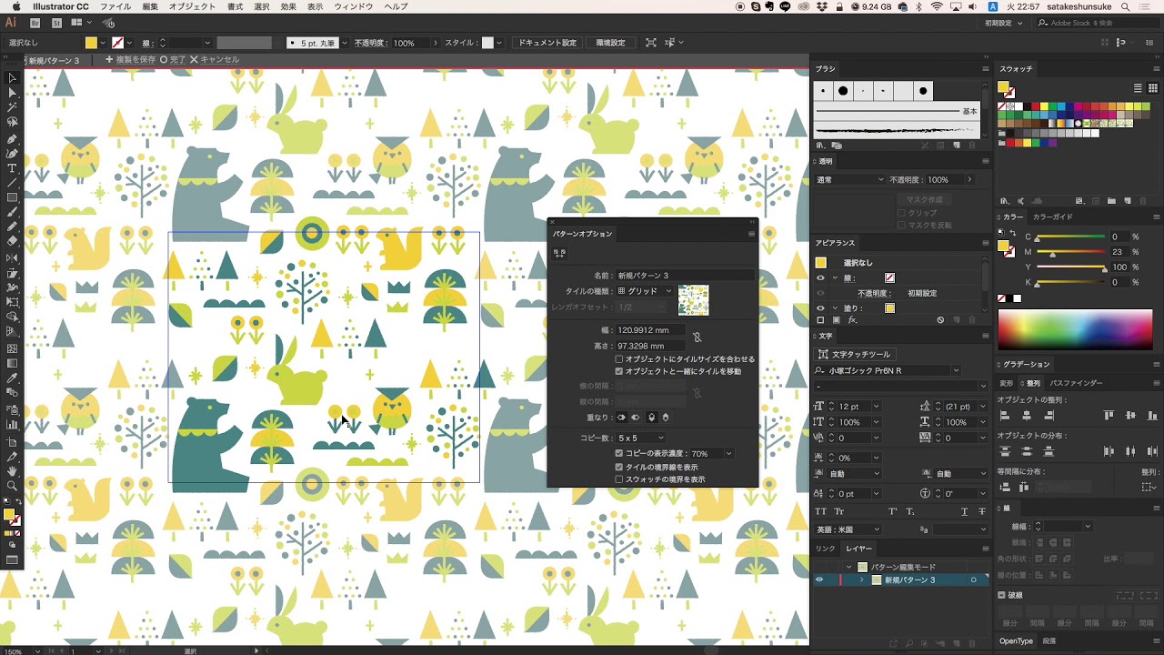Click the clear appearance icon
Viewport: 1164px width, 655px height.
click(x=940, y=320)
